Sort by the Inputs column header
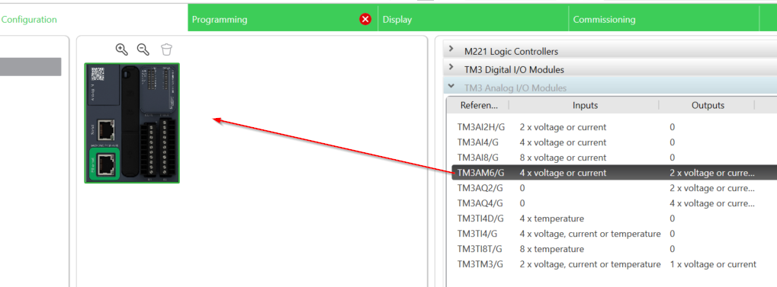 [x=585, y=105]
